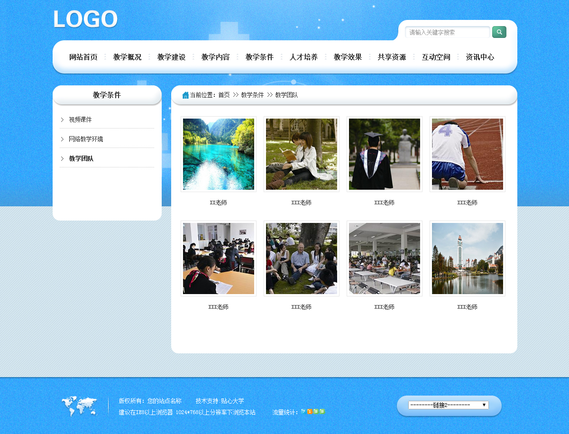The height and width of the screenshot is (434, 569).
Task: Open the lakeside tower building thumbnail
Action: [x=468, y=259]
